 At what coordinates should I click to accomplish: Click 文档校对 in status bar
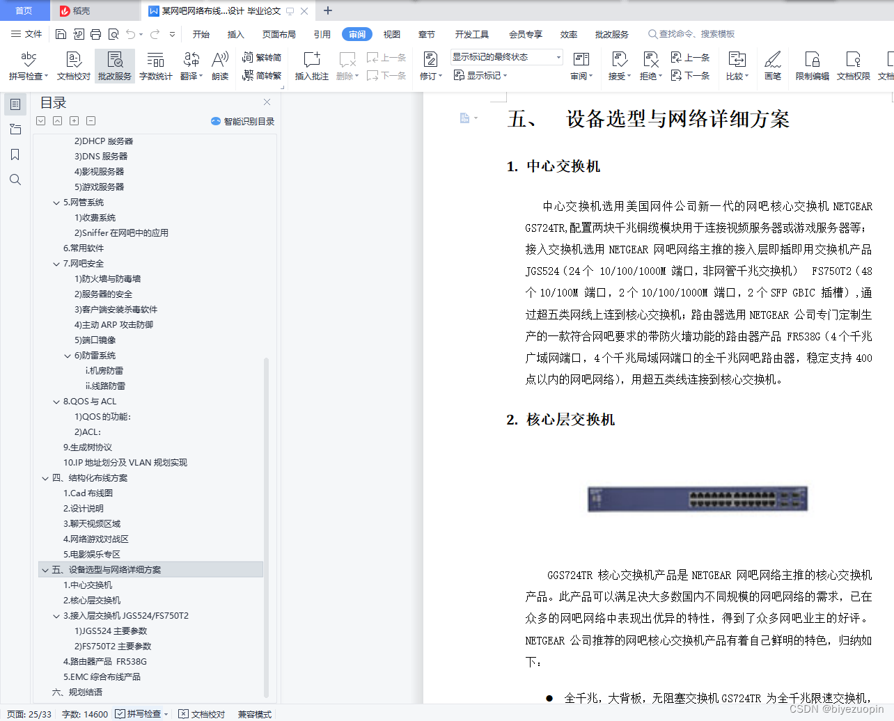coord(202,714)
